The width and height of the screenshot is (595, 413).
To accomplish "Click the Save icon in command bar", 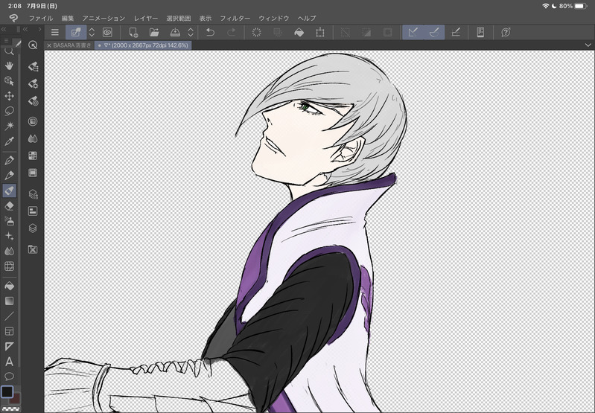I will coord(175,32).
